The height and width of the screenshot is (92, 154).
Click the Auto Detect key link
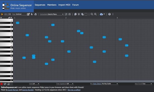97,84
